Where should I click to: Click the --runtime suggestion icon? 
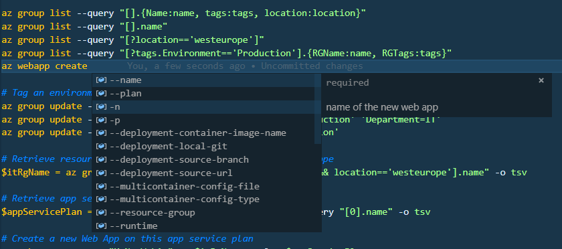[x=102, y=226]
